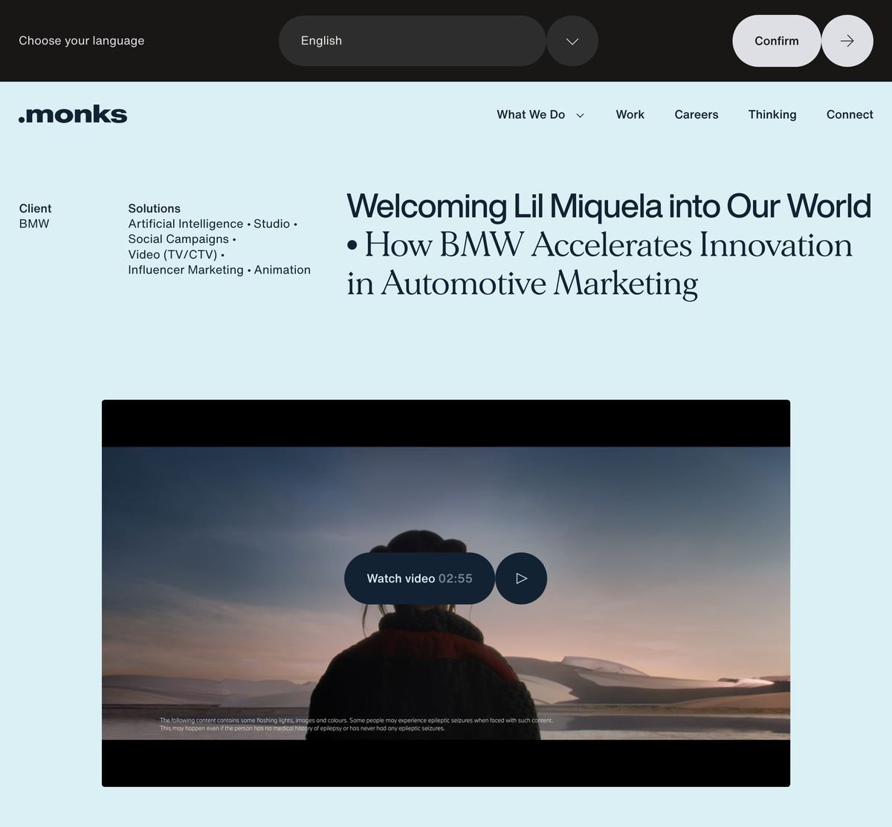Image resolution: width=892 pixels, height=827 pixels.
Task: Click the BMW client name
Action: [x=34, y=224]
